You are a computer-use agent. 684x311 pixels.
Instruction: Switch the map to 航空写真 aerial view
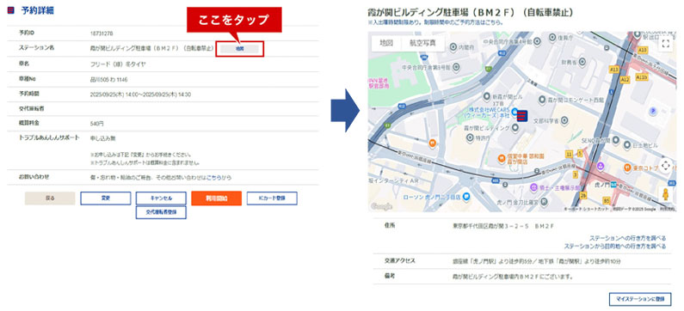point(422,43)
